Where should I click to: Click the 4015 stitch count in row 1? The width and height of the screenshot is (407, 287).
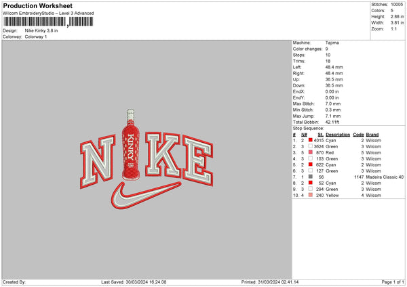pyautogui.click(x=319, y=140)
